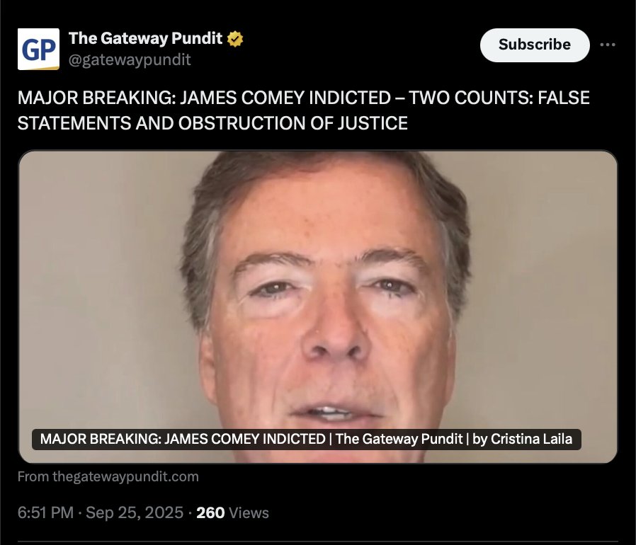Viewport: 636px width, 545px height.
Task: View the 260 view count
Action: tap(210, 513)
